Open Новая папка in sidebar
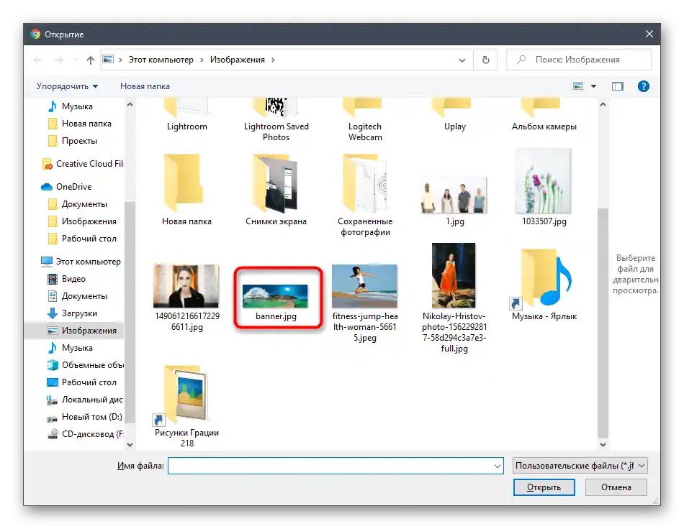This screenshot has height=529, width=684. [86, 124]
